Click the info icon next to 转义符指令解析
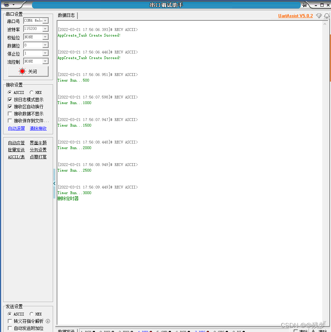Image resolution: width=331 pixels, height=332 pixels. coord(48,321)
